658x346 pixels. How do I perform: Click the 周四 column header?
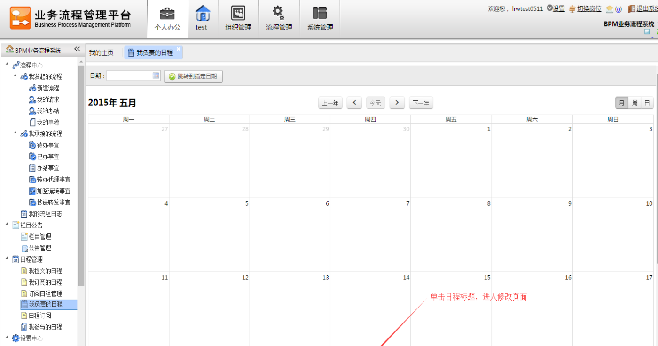tap(370, 120)
